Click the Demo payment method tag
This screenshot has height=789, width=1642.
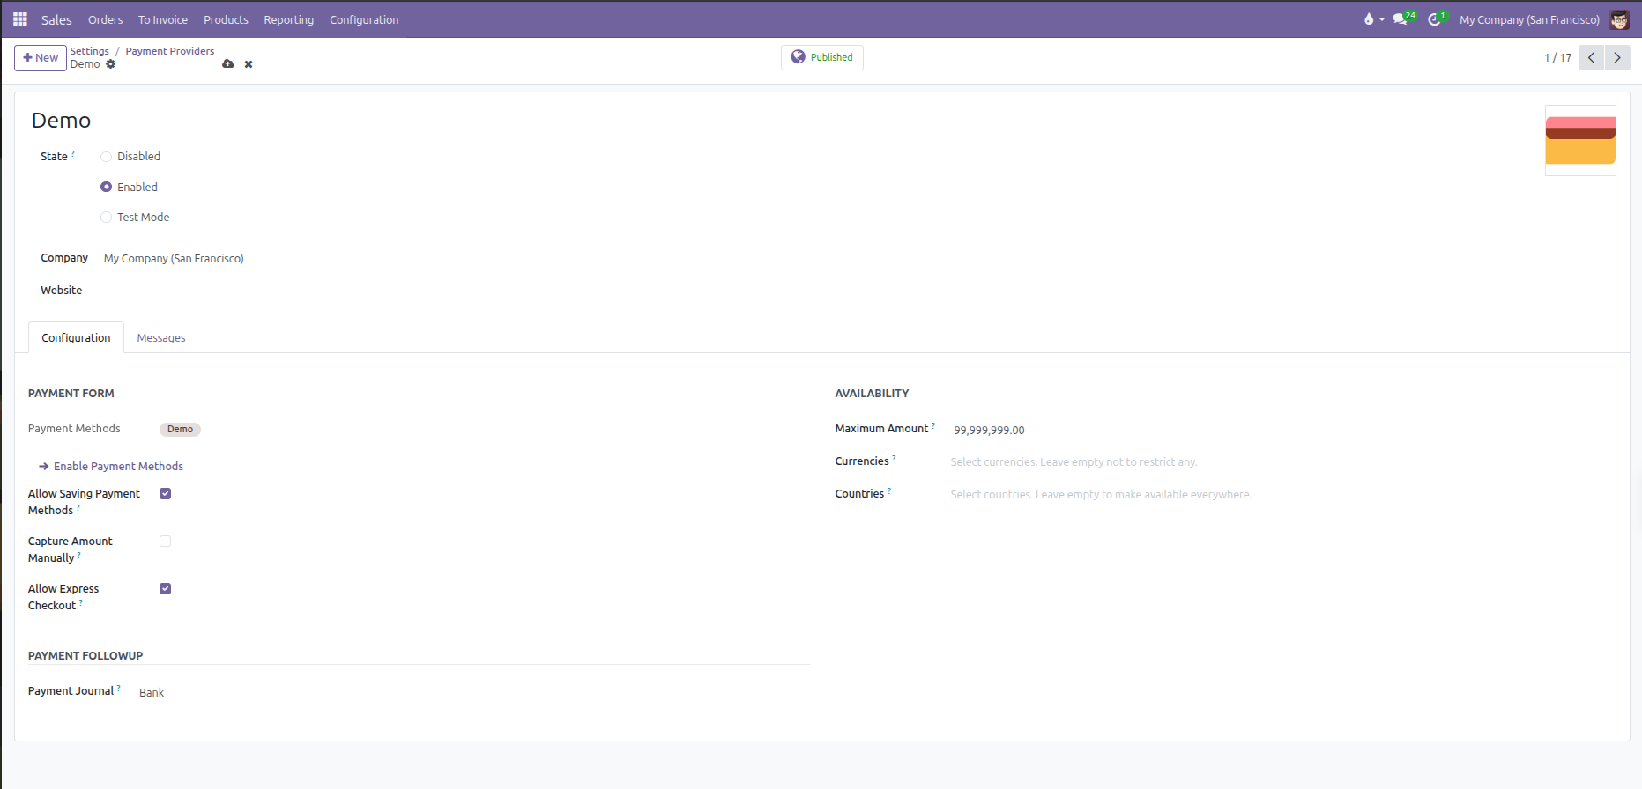pos(180,430)
